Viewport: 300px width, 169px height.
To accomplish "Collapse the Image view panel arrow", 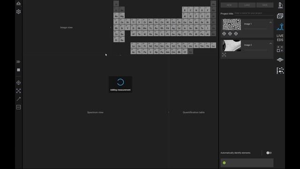I will pos(111,28).
